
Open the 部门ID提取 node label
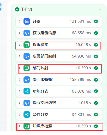click(43, 80)
